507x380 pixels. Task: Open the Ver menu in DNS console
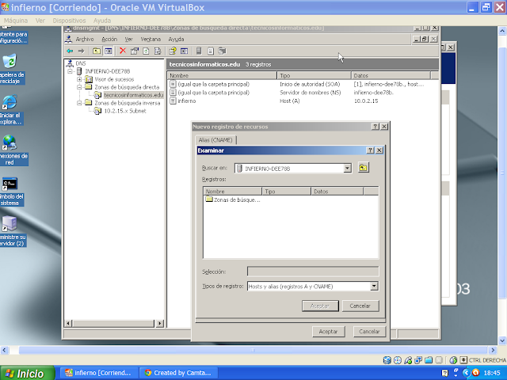point(128,39)
